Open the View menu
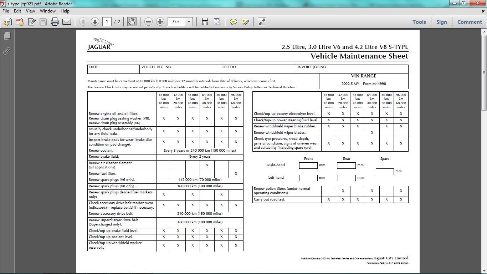487x274 pixels. point(30,11)
